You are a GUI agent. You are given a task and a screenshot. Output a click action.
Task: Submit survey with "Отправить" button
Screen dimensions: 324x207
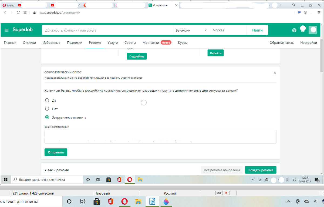pyautogui.click(x=56, y=152)
